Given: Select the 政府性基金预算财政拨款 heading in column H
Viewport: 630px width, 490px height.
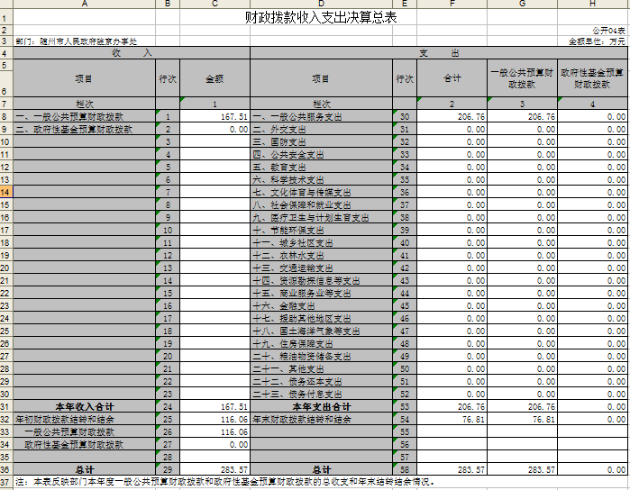Looking at the screenshot, I should [x=592, y=79].
